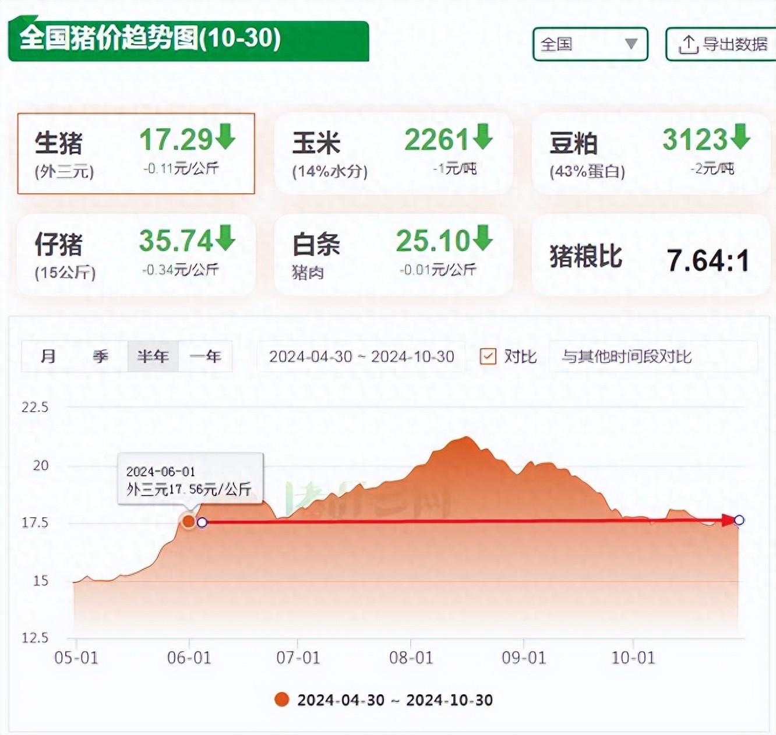Select the 豆粕 price card

point(651,154)
